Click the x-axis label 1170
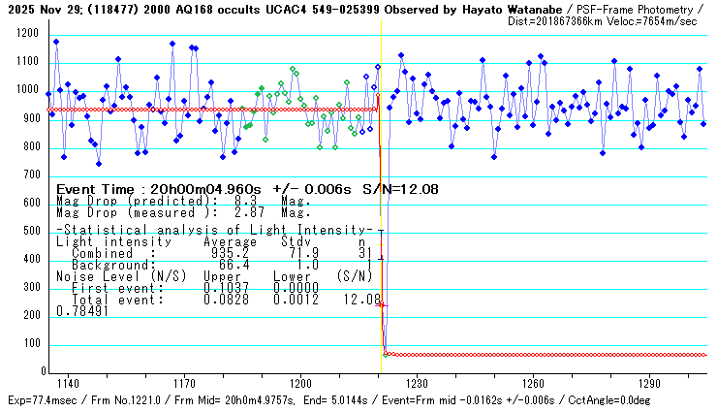This screenshot has width=717, height=412. pyautogui.click(x=182, y=384)
